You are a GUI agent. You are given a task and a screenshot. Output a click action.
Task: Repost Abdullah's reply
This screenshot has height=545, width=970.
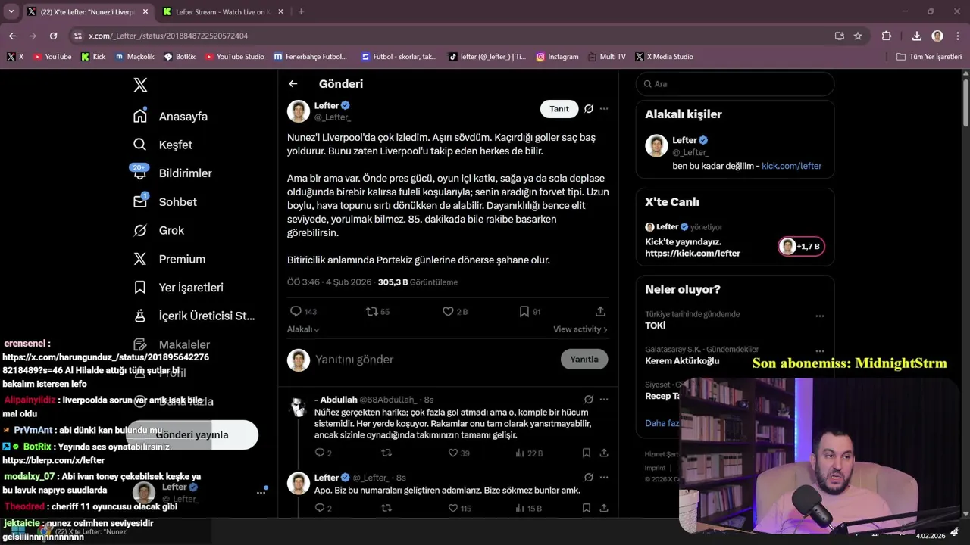pyautogui.click(x=386, y=453)
